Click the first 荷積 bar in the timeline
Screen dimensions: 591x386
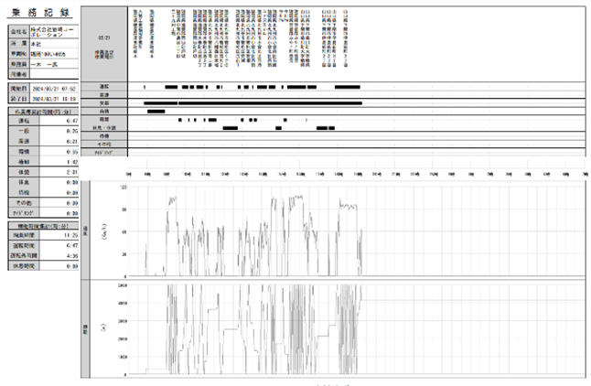coord(156,111)
